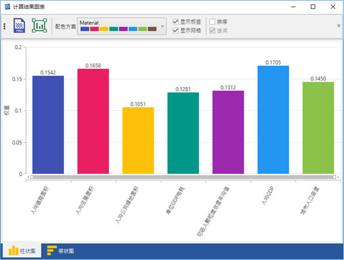Click the 柱状图 bar chart icon
This screenshot has width=344, height=260.
pyautogui.click(x=13, y=251)
